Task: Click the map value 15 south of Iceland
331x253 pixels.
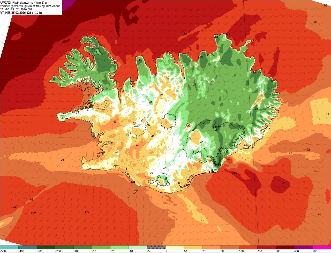Action: 202,221
